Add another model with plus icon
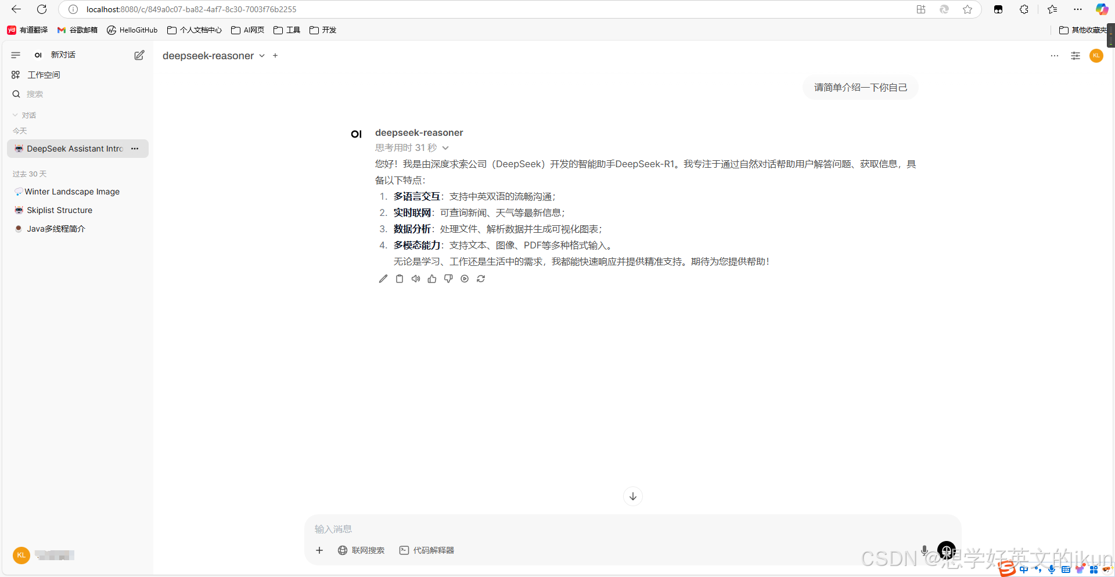1115x577 pixels. point(275,56)
